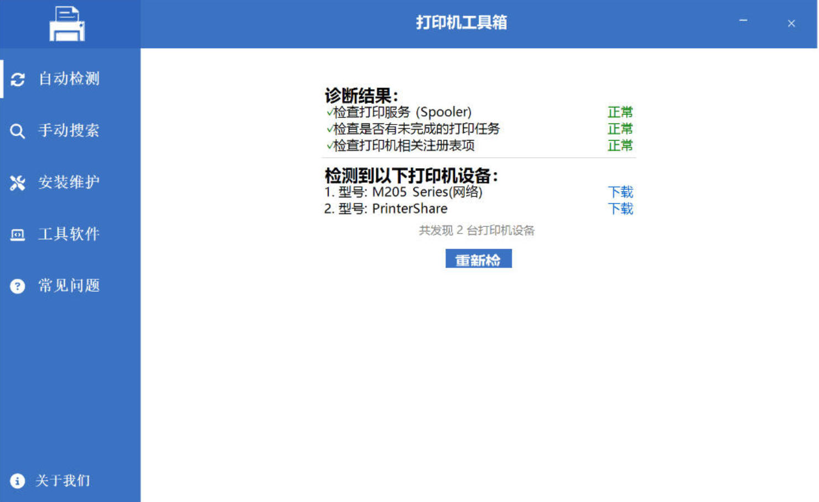
Task: Click the 正常 status beside Spooler check
Action: tap(620, 112)
